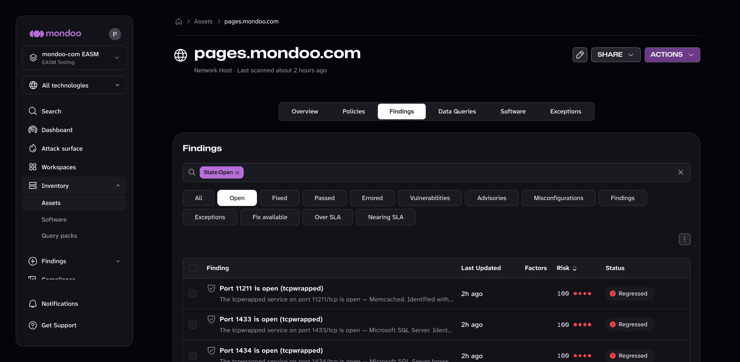740x362 pixels.
Task: Toggle the select-all findings checkbox
Action: (193, 268)
